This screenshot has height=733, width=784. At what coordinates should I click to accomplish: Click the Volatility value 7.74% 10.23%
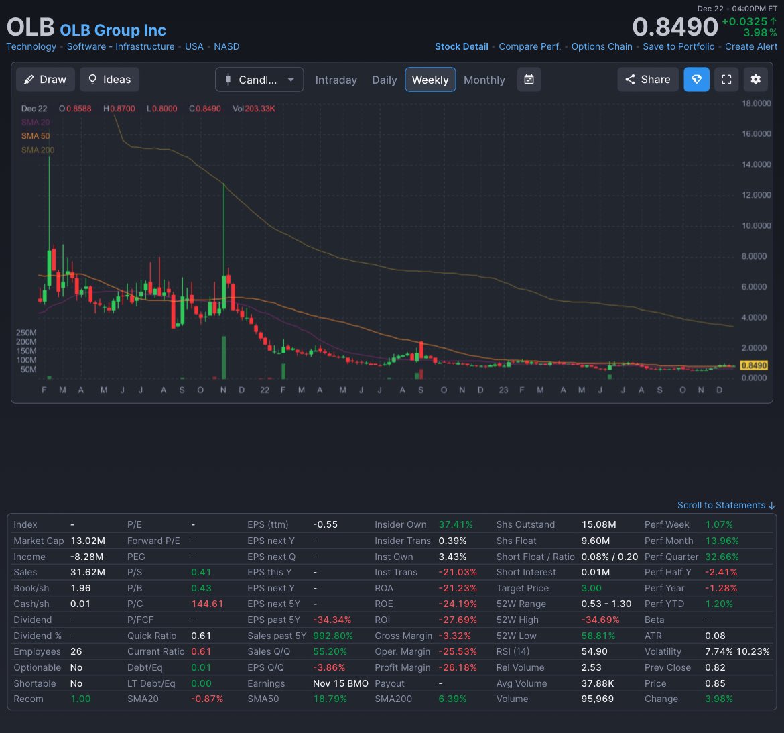(x=737, y=651)
